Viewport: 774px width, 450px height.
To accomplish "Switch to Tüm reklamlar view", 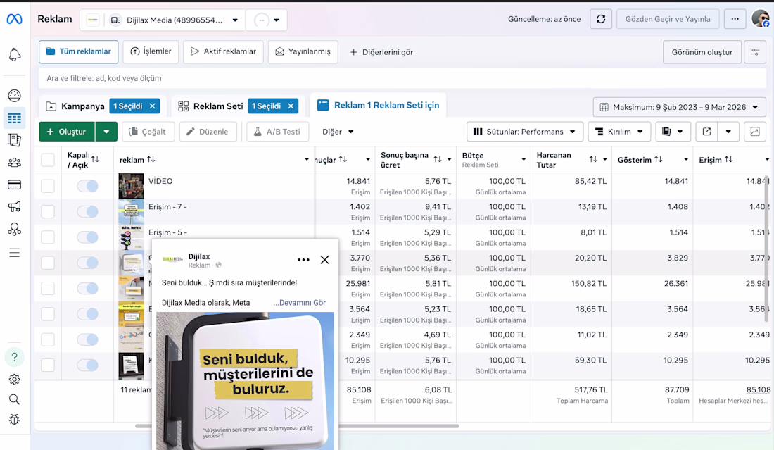I will pos(79,52).
